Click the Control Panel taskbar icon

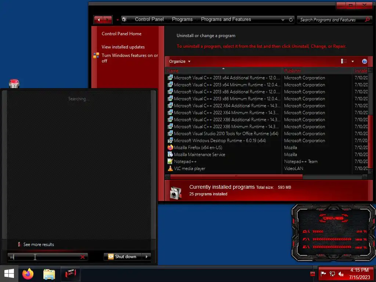(x=70, y=274)
